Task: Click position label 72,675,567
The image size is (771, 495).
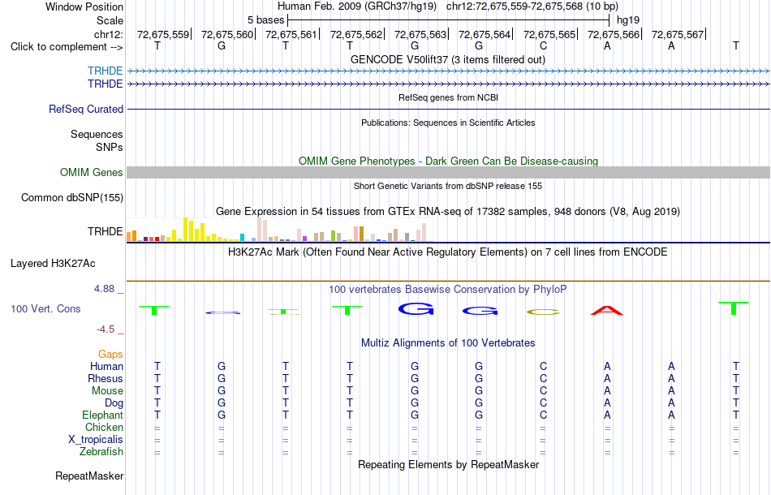Action: pos(678,34)
